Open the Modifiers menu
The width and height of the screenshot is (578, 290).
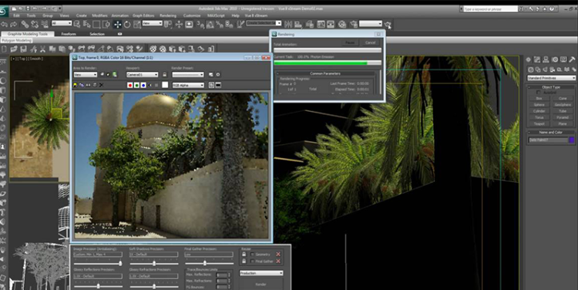[99, 15]
